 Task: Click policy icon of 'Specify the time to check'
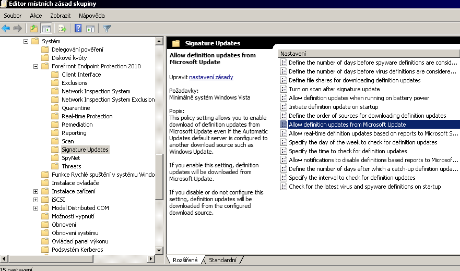click(284, 151)
